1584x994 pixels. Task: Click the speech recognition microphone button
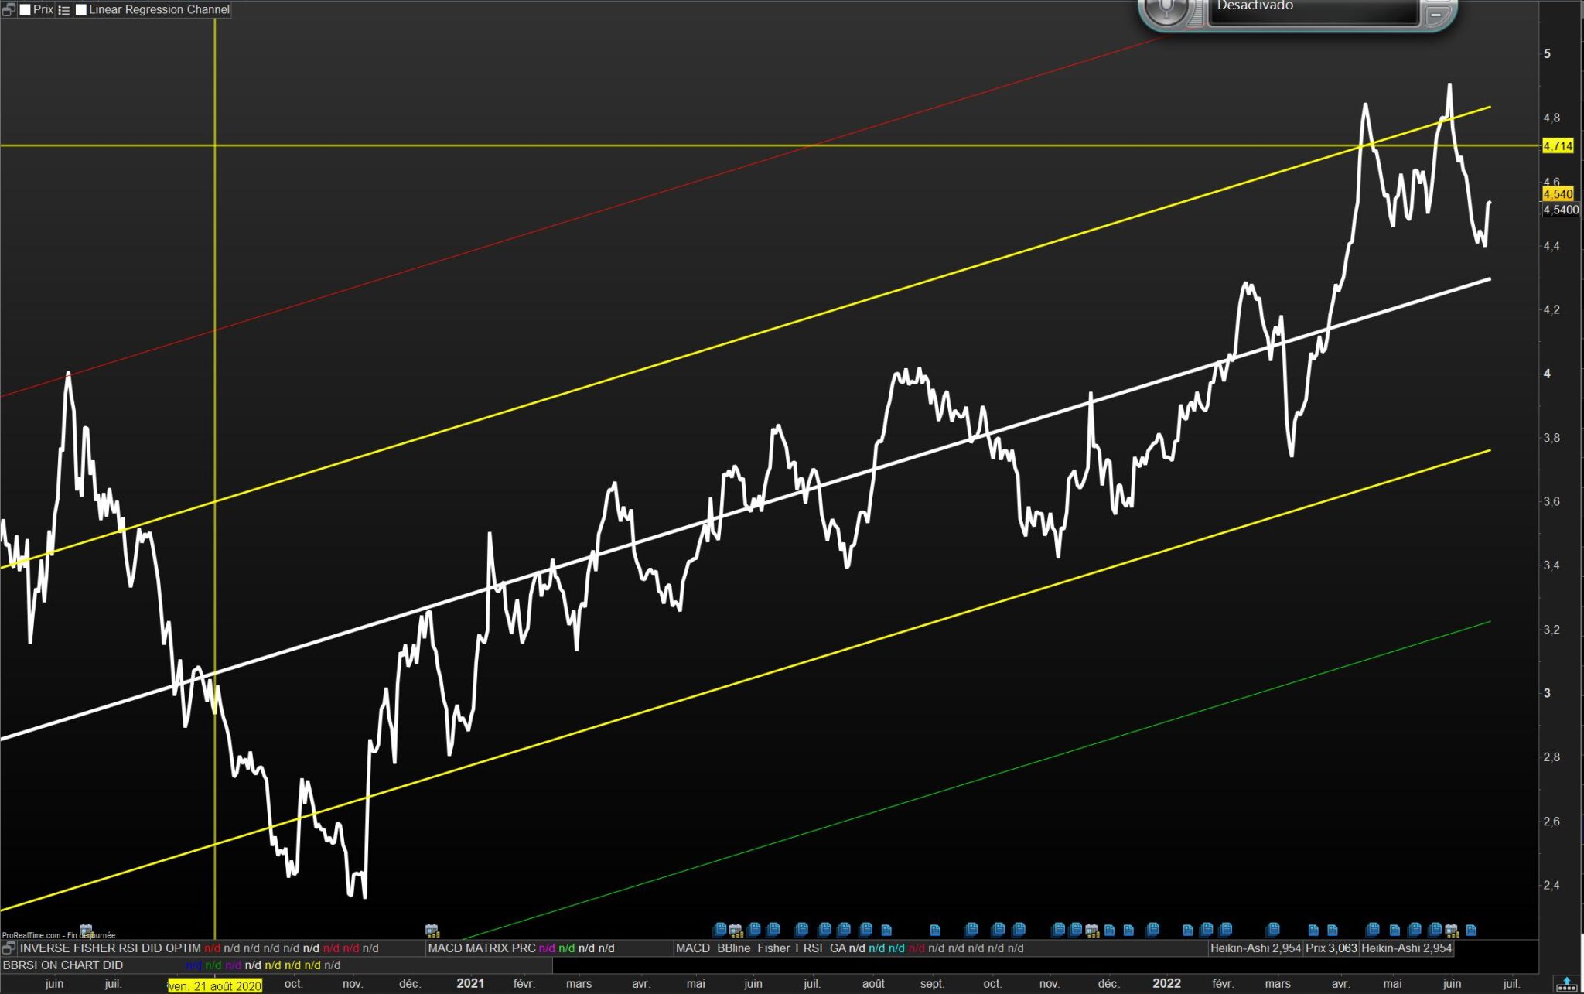pos(1166,9)
